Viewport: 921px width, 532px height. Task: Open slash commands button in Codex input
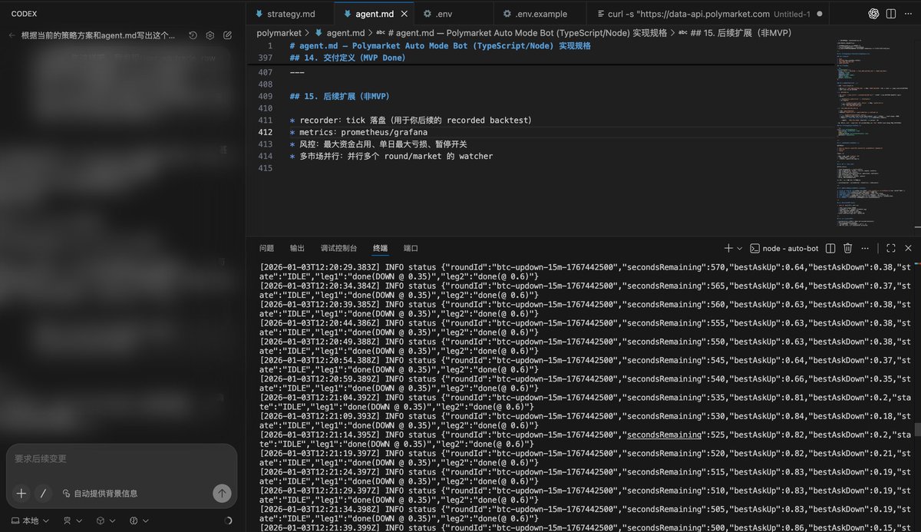click(43, 493)
